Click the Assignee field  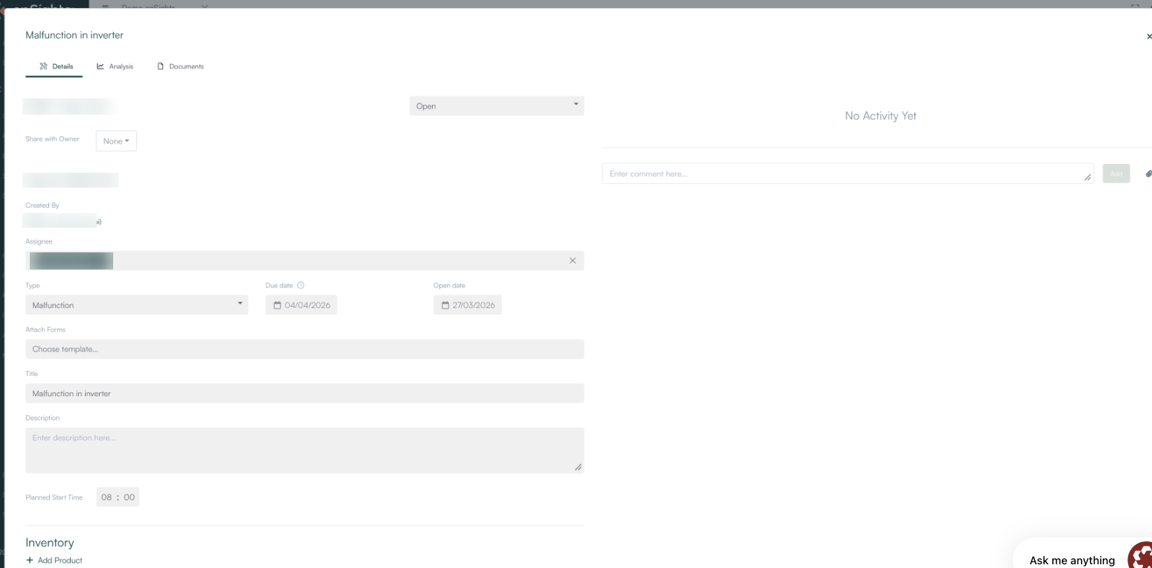pos(305,261)
